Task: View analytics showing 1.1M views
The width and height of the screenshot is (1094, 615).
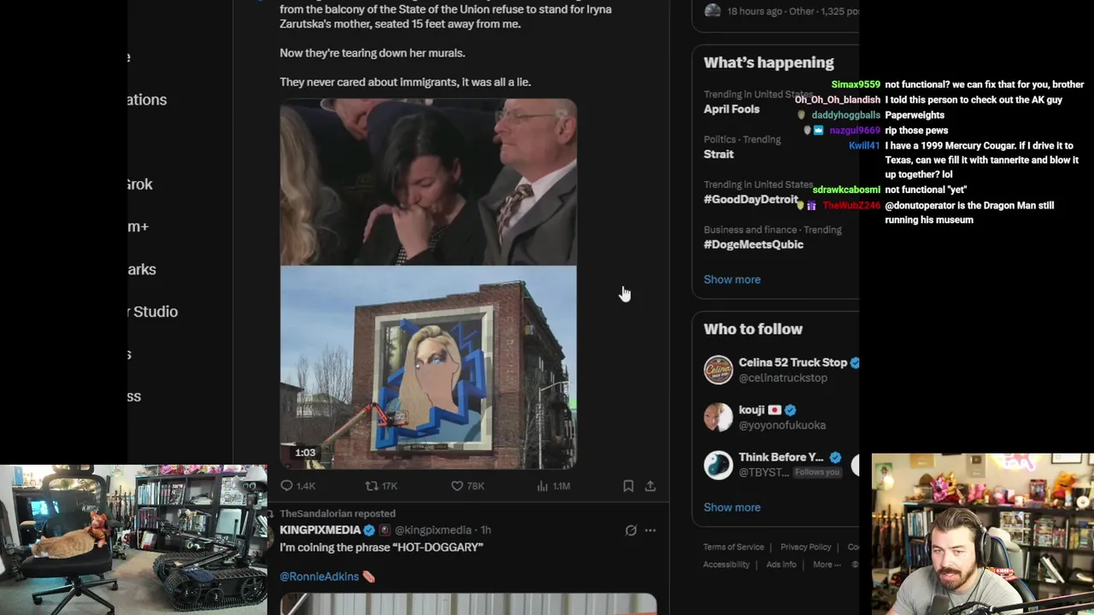Action: (543, 486)
